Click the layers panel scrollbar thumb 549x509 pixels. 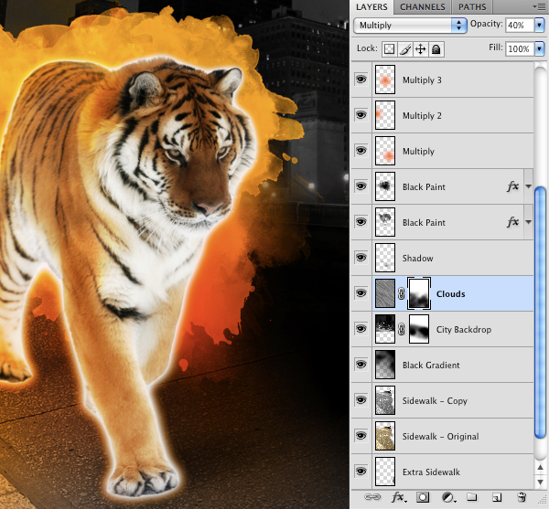tap(540, 313)
